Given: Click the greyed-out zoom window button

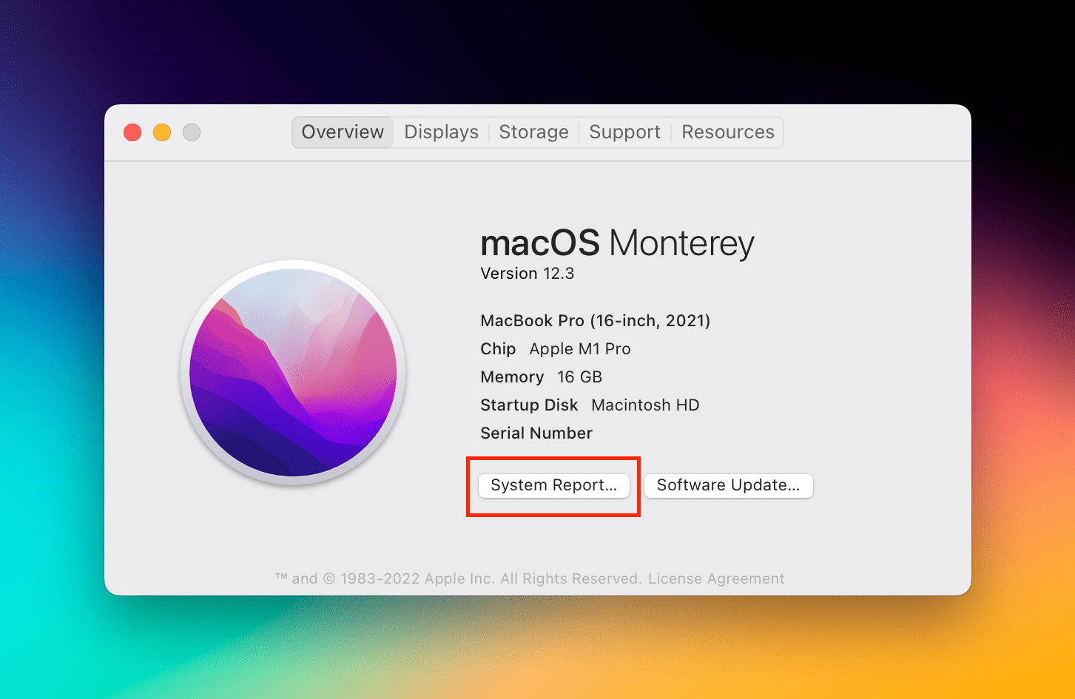Looking at the screenshot, I should coord(192,132).
